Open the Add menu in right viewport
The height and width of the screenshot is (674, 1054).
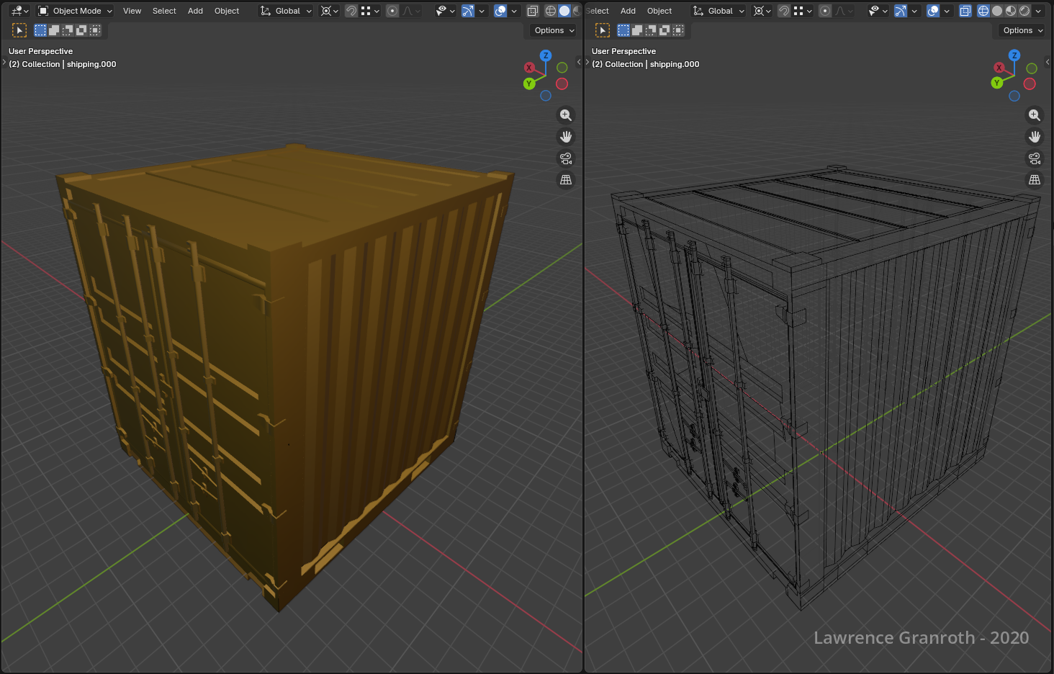628,11
